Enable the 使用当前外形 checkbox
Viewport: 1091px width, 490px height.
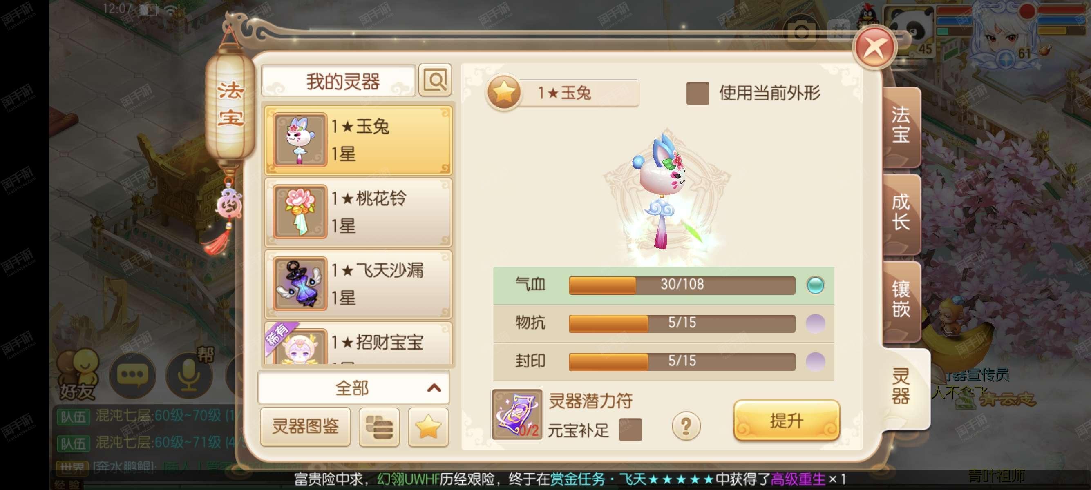[698, 93]
